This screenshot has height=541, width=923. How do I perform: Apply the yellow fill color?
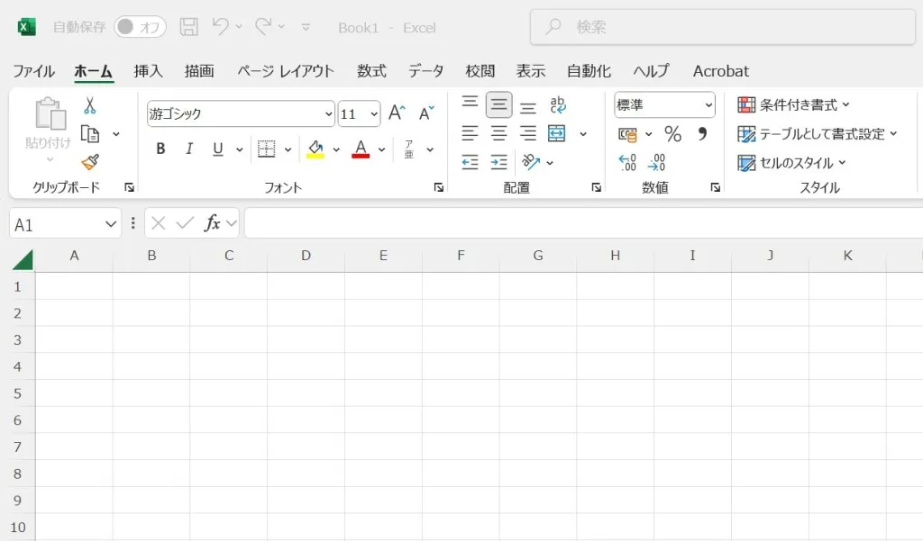pos(315,149)
